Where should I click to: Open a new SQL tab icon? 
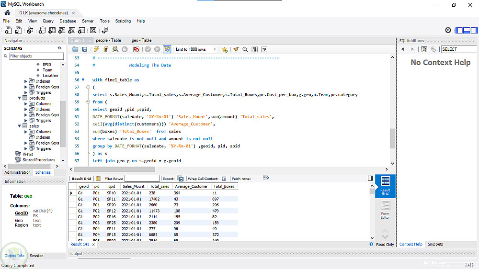(x=8, y=30)
